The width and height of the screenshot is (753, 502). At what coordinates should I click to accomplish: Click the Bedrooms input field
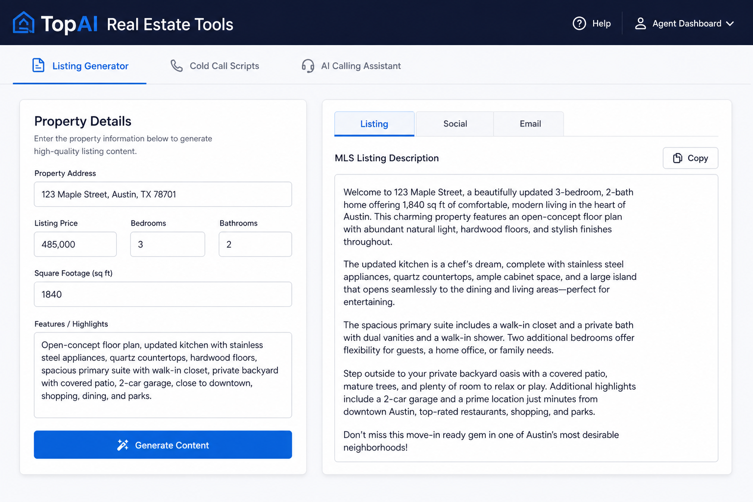click(167, 244)
